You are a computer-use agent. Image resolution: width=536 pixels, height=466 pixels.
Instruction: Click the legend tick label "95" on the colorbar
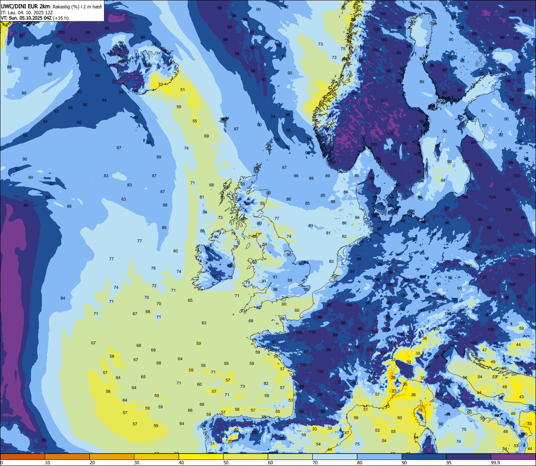[x=449, y=463]
